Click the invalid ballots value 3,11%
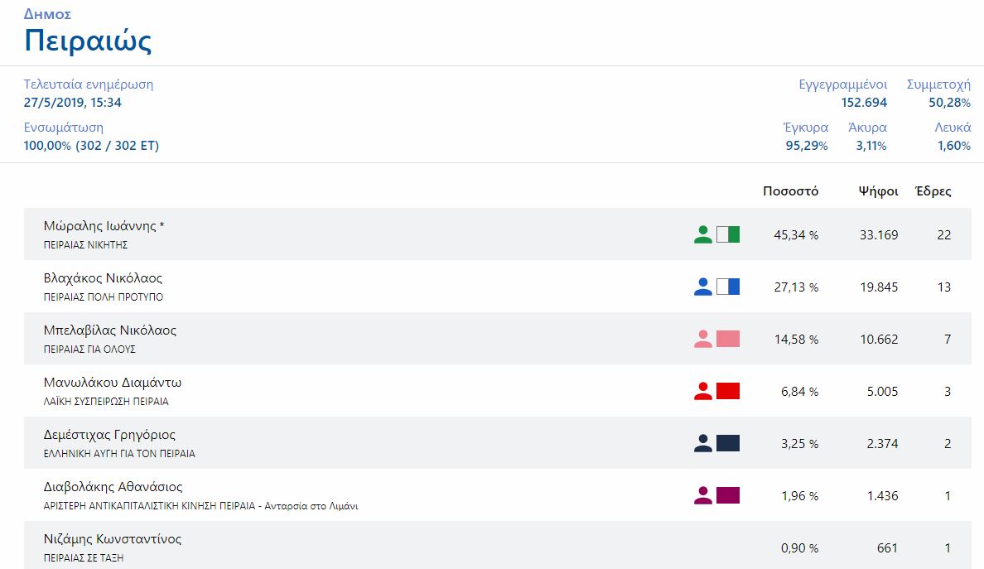 871,146
